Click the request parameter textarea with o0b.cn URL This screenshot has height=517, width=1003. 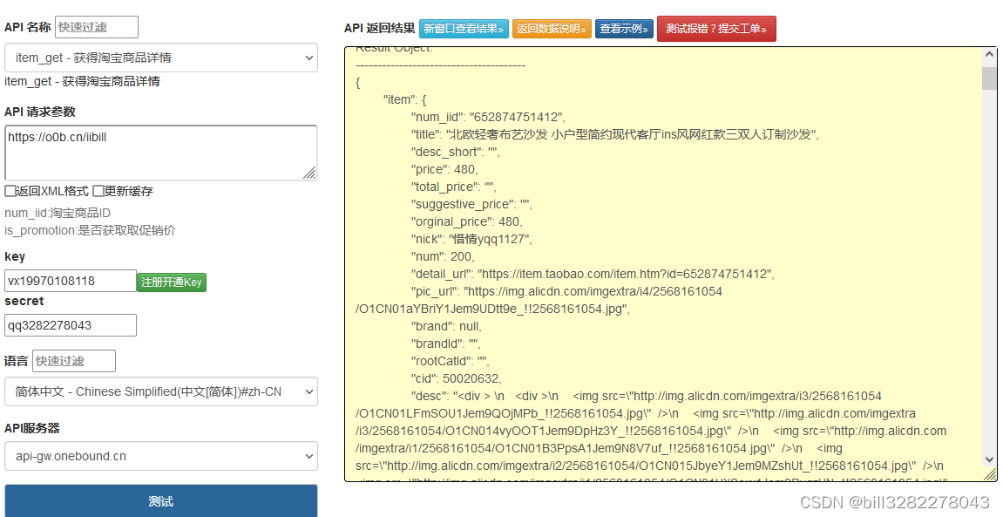(161, 153)
